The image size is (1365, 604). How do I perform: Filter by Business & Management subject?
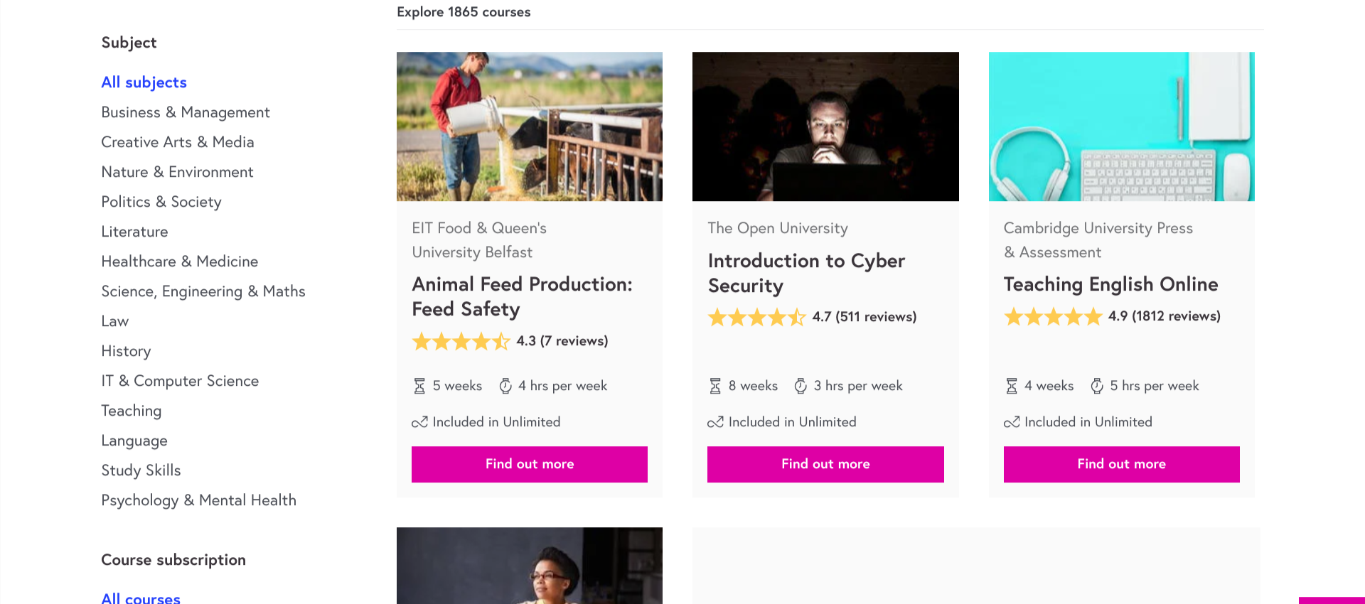click(186, 112)
